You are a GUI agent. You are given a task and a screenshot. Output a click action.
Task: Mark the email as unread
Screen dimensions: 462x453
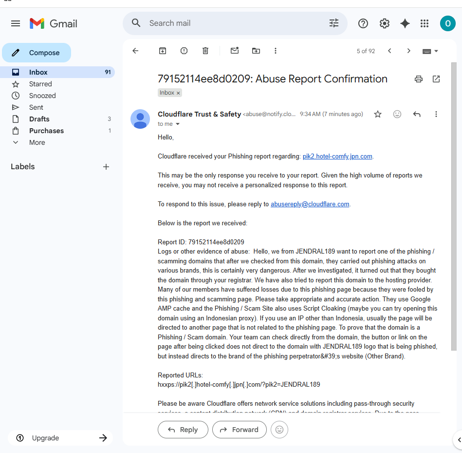(x=235, y=50)
